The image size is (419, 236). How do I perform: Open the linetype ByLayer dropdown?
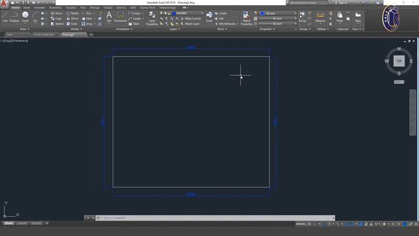[x=278, y=24]
